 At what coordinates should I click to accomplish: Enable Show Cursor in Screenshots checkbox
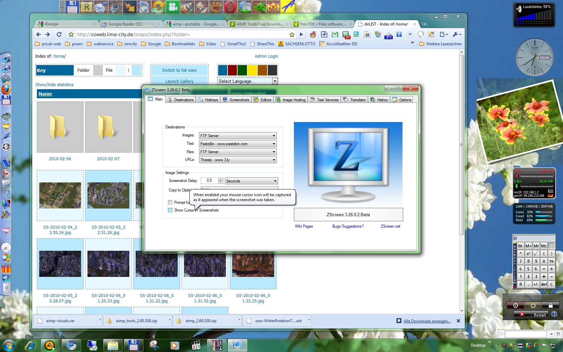pyautogui.click(x=170, y=210)
